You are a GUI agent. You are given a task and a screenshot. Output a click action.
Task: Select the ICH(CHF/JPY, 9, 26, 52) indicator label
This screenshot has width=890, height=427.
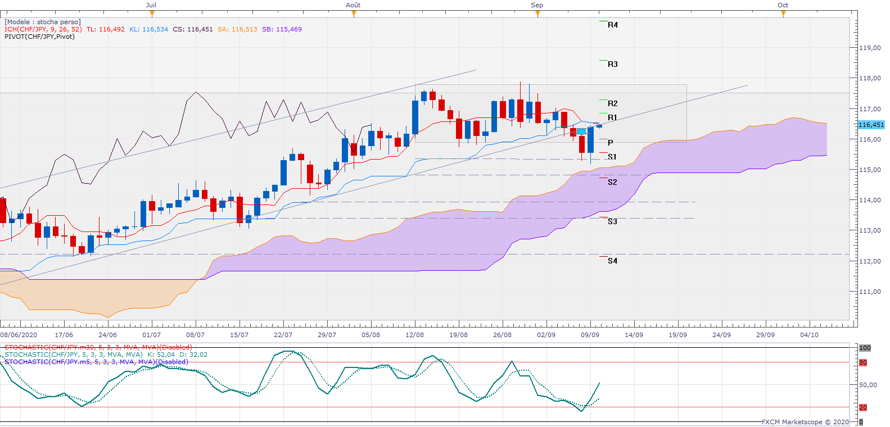pyautogui.click(x=43, y=29)
